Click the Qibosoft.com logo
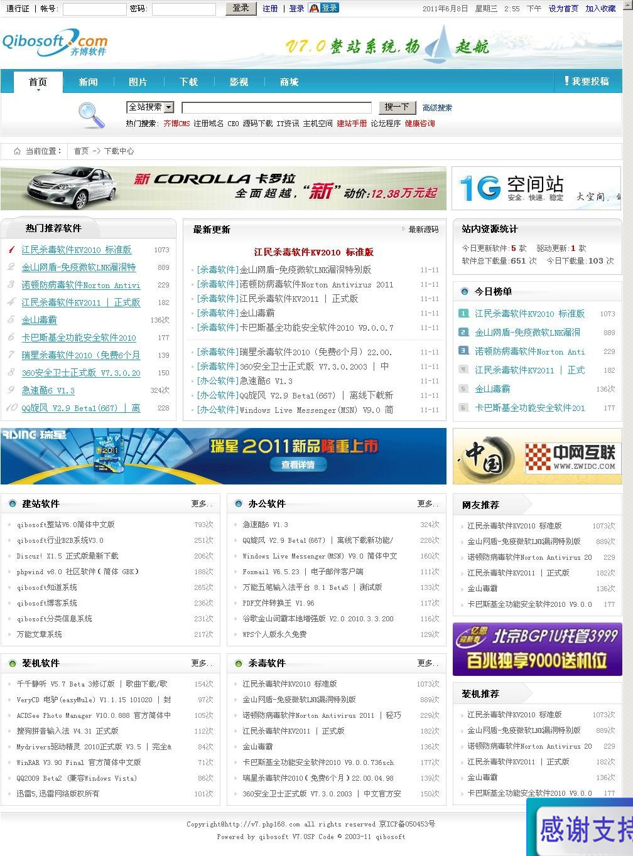This screenshot has width=633, height=856. click(55, 42)
